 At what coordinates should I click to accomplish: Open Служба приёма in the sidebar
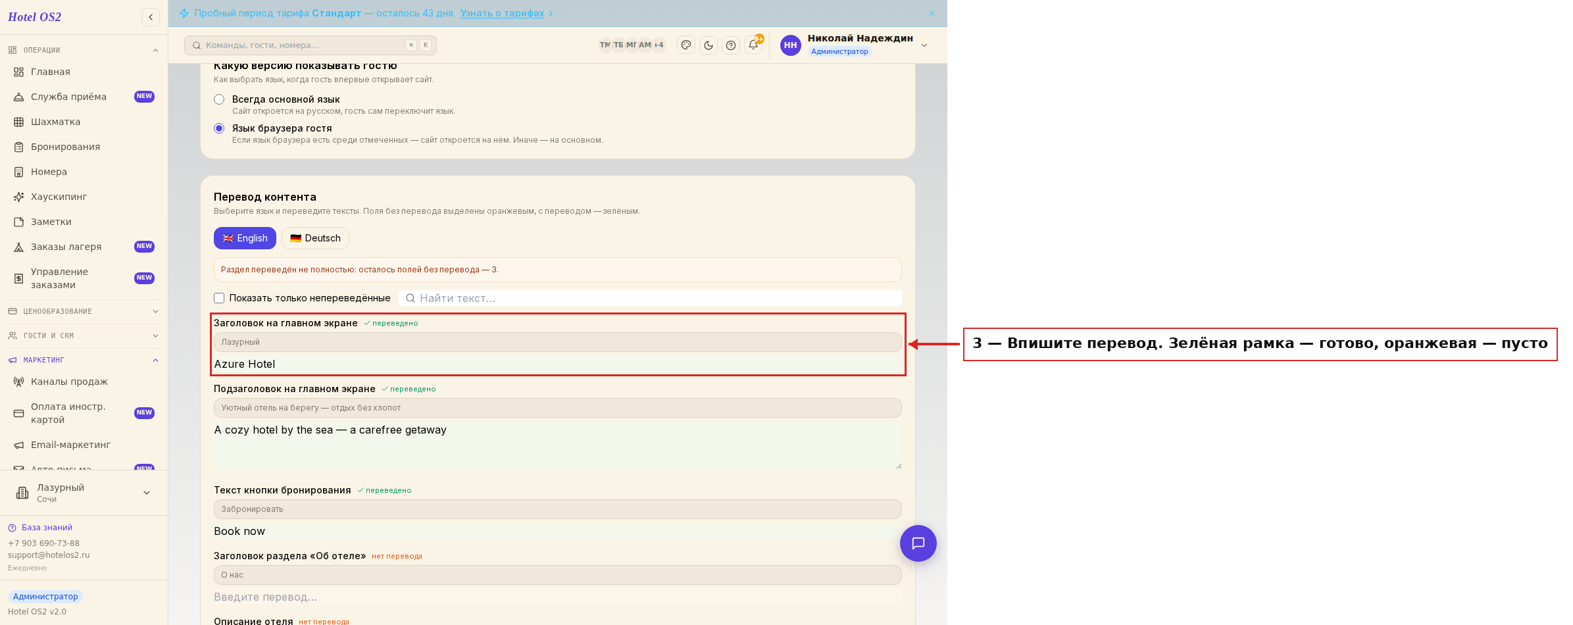coord(84,97)
